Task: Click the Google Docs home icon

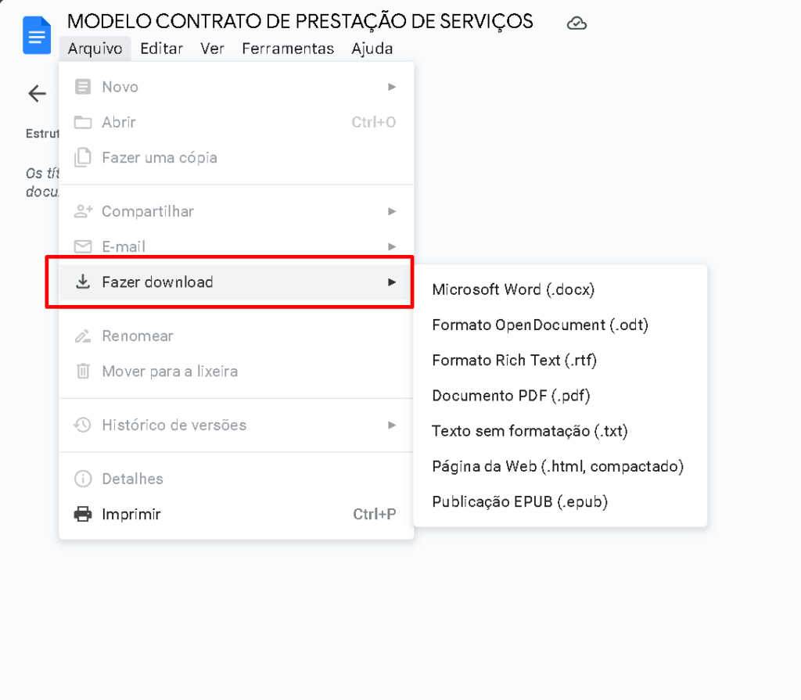Action: pyautogui.click(x=37, y=36)
